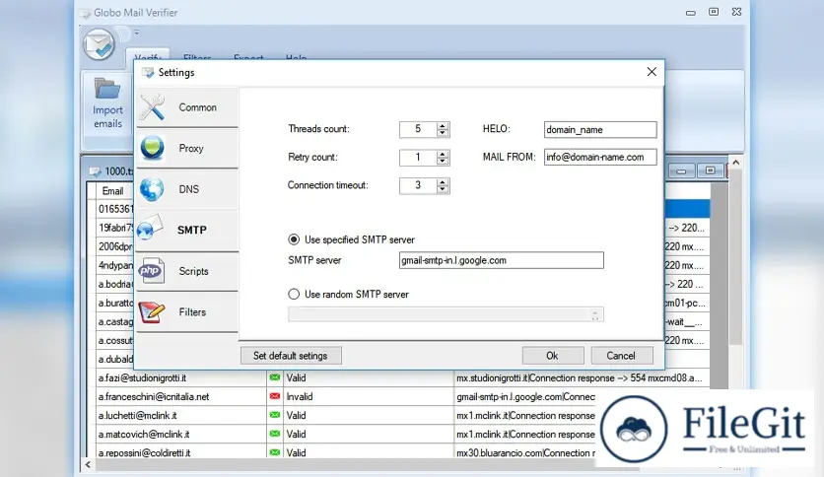Click the MAIL FROM address field
Viewport: 824px width, 477px height.
pyautogui.click(x=600, y=157)
